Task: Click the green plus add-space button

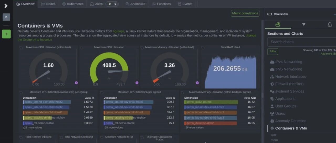Action: (6, 34)
